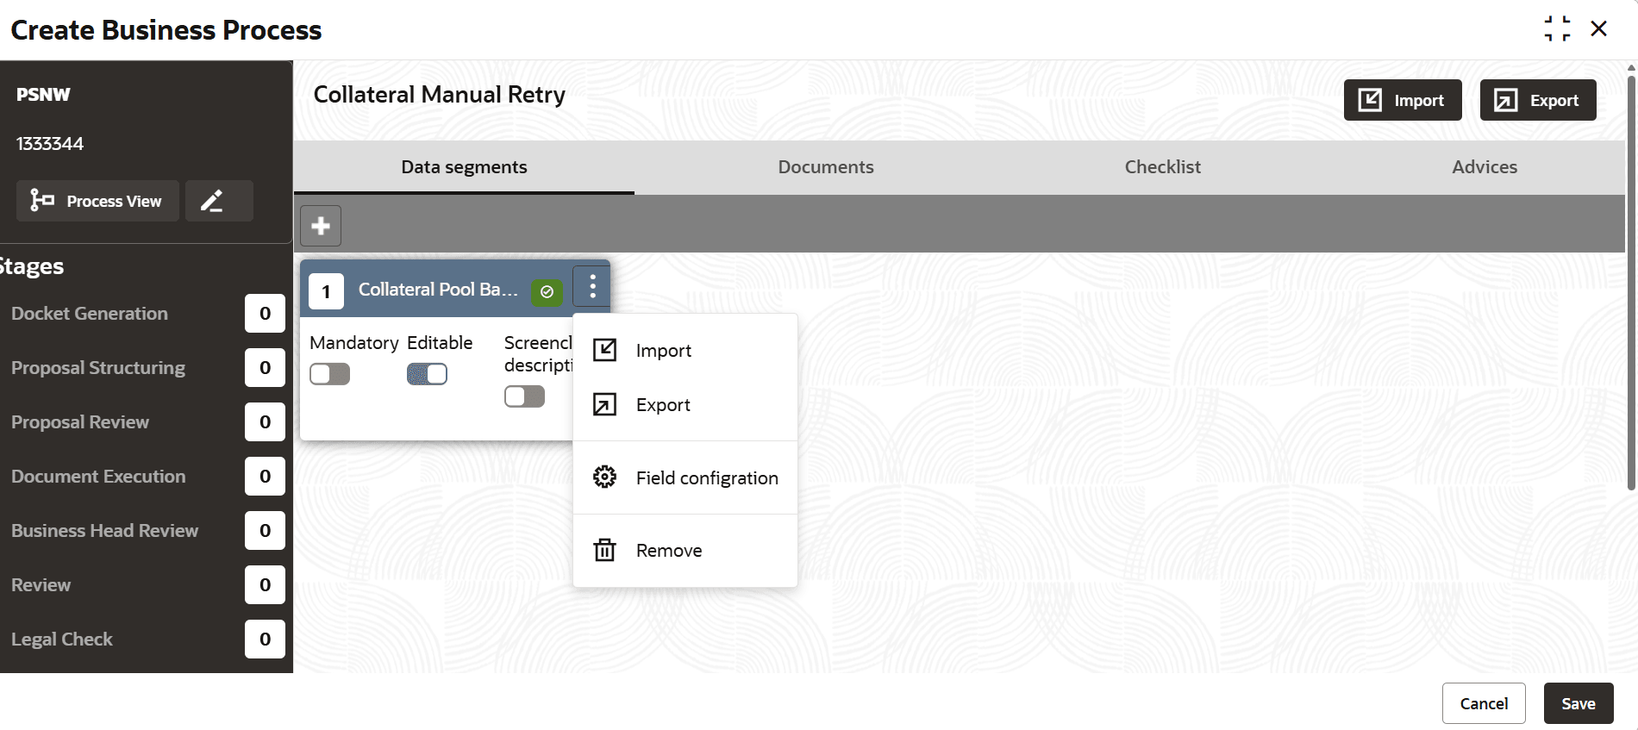Close the Create Business Process dialog
Image resolution: width=1638 pixels, height=730 pixels.
click(x=1599, y=28)
